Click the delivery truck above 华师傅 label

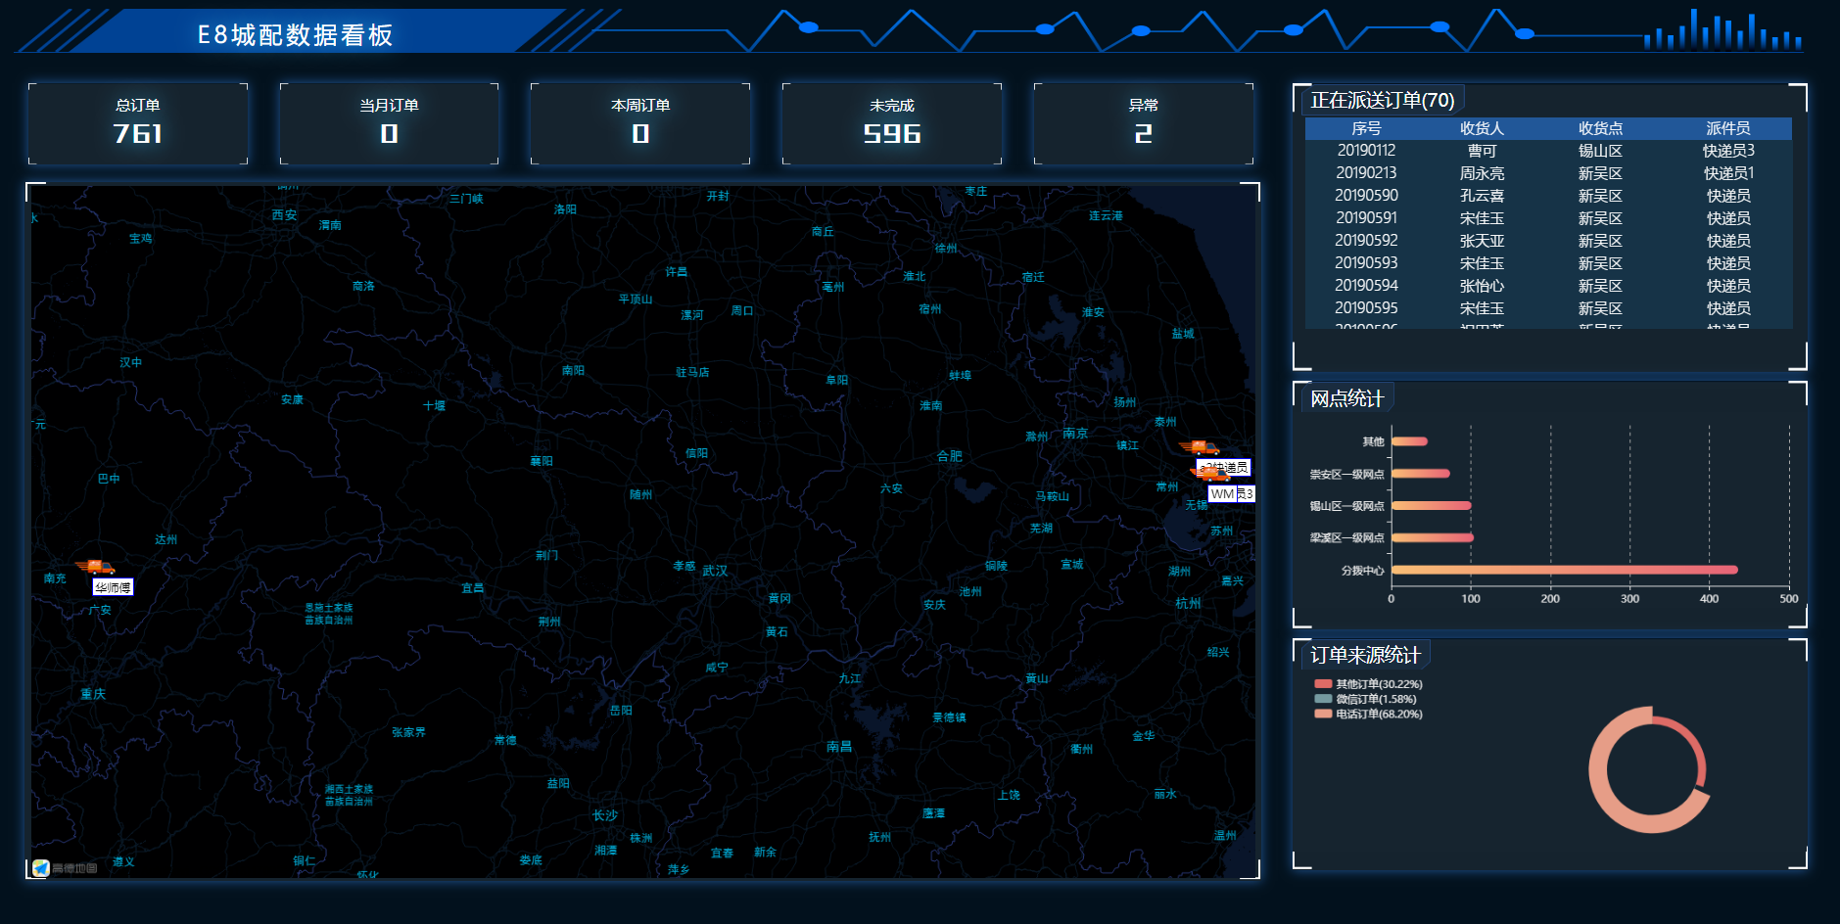click(98, 567)
